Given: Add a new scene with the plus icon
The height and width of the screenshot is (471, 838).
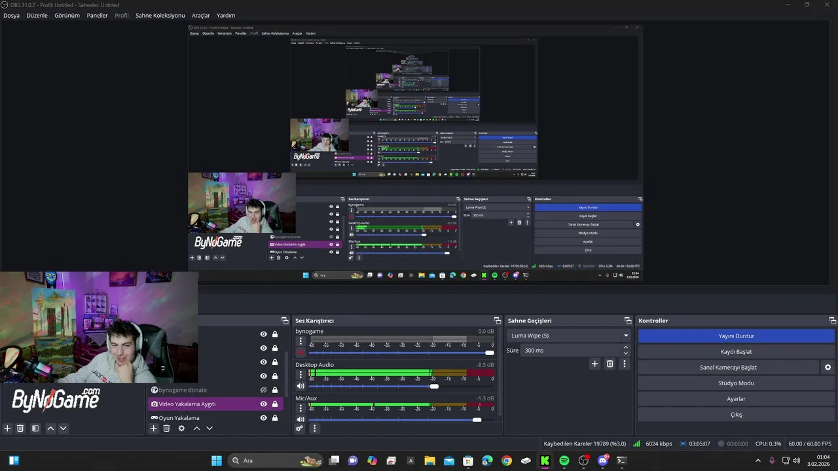Looking at the screenshot, I should pos(8,428).
